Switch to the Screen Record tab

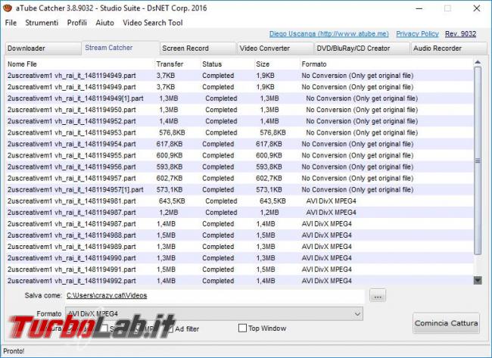pos(198,48)
